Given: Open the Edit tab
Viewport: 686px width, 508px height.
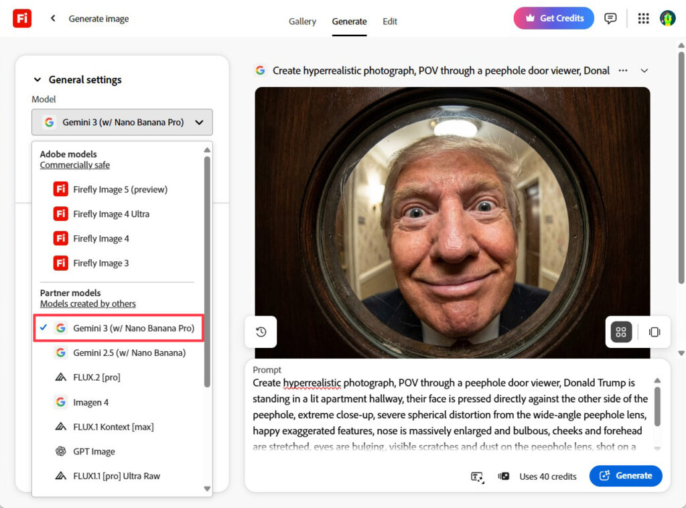Looking at the screenshot, I should (390, 21).
